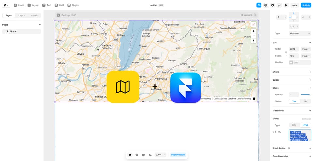Set Visible to Yes
Viewport: 313px width, 161px height.
tap(294, 101)
